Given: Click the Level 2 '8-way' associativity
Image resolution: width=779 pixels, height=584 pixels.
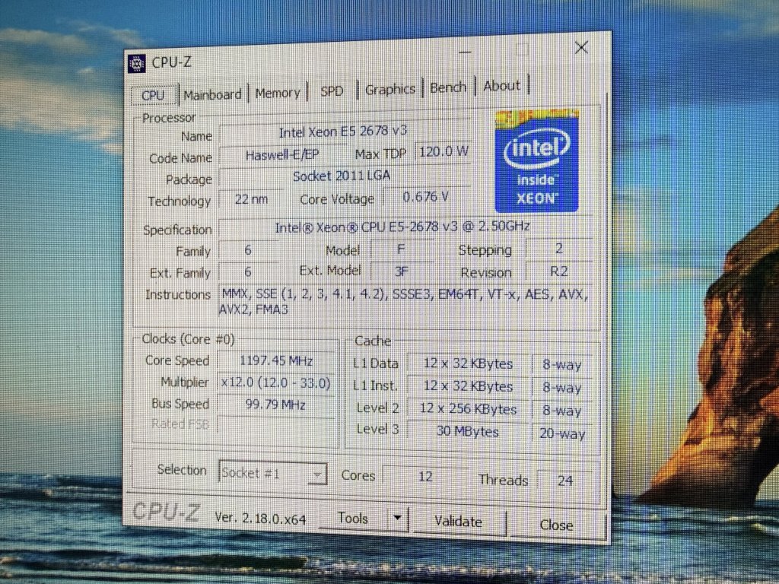Looking at the screenshot, I should (x=562, y=411).
